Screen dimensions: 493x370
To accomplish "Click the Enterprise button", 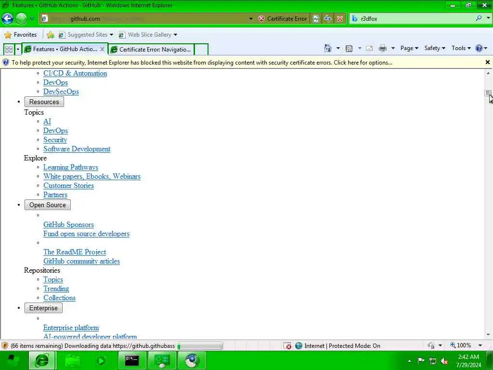I will (43, 308).
